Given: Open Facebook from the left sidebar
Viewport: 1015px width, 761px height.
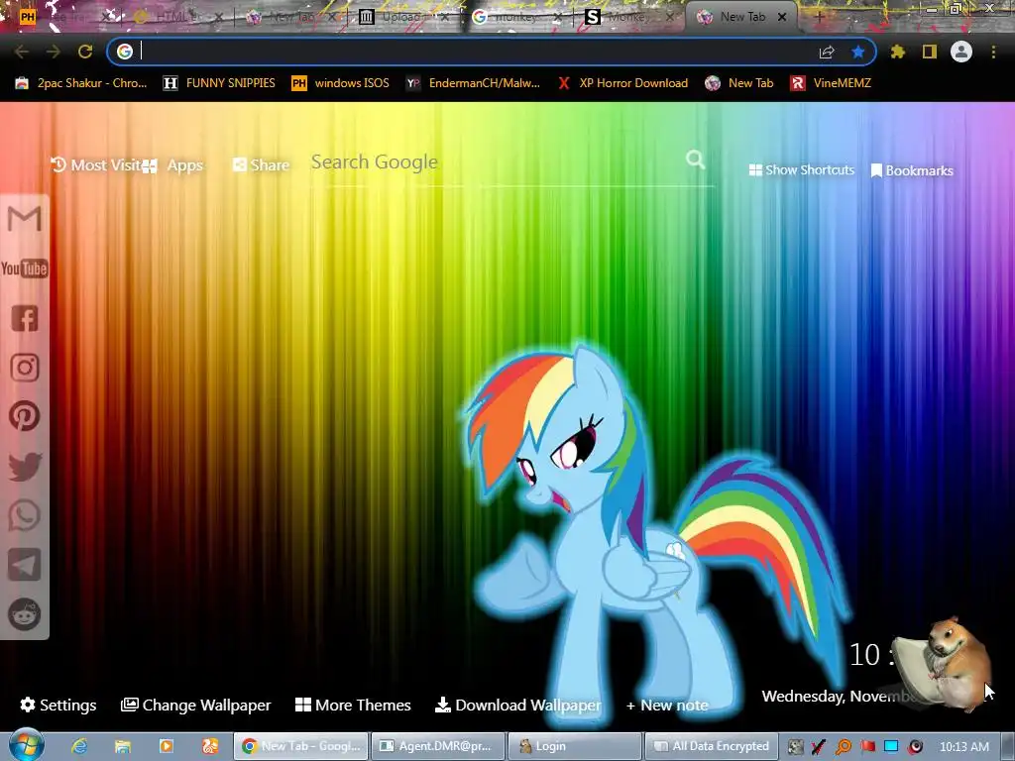Looking at the screenshot, I should point(25,318).
